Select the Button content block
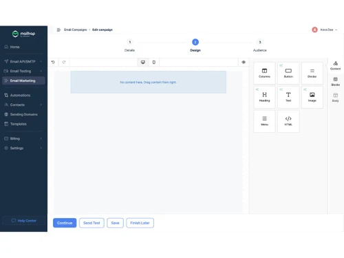Image resolution: width=344 pixels, height=258 pixels. click(288, 73)
